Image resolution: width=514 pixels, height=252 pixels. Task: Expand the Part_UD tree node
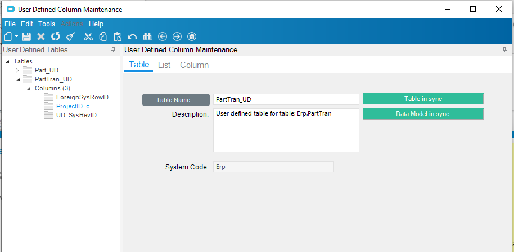(x=17, y=70)
